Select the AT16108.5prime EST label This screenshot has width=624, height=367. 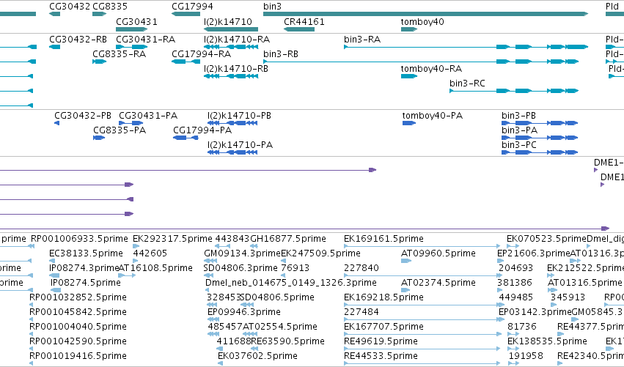[155, 268]
